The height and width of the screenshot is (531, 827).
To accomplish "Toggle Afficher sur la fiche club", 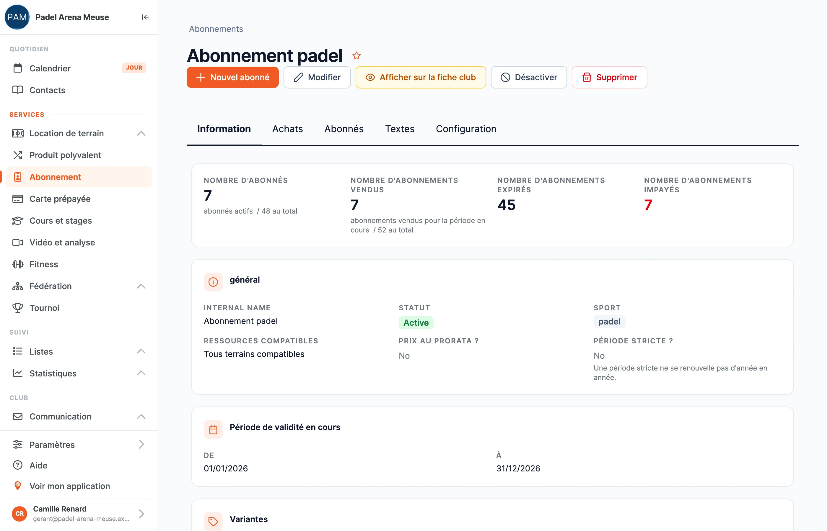I will [x=421, y=77].
